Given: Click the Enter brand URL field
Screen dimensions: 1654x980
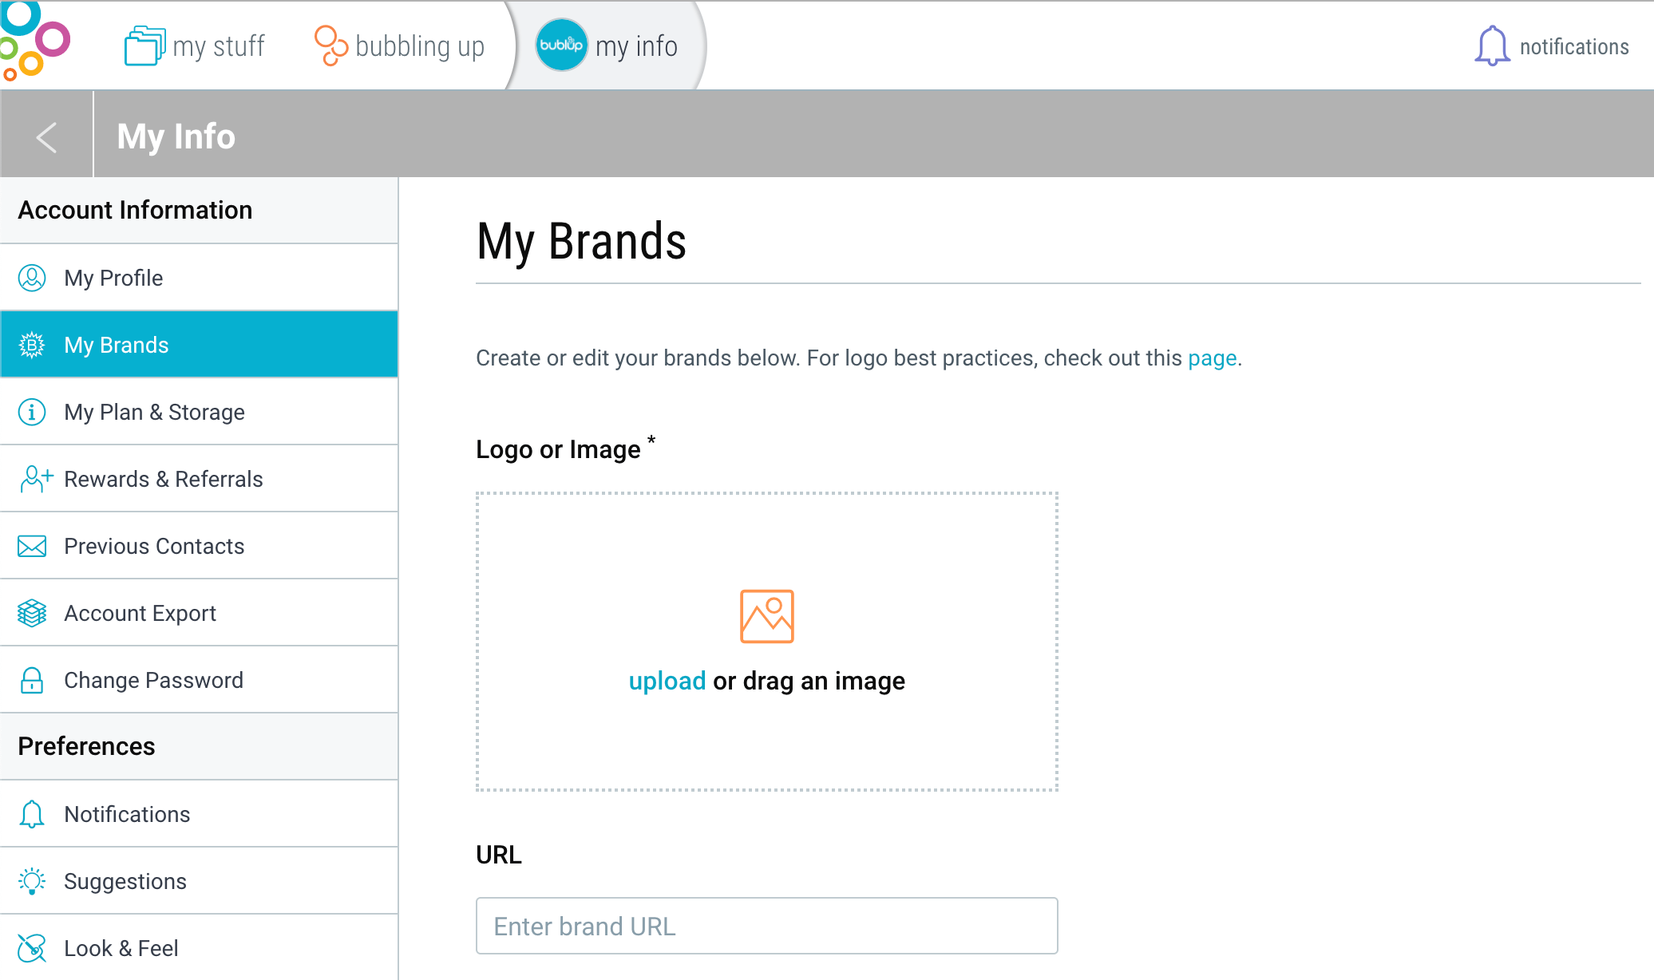Looking at the screenshot, I should click(767, 926).
